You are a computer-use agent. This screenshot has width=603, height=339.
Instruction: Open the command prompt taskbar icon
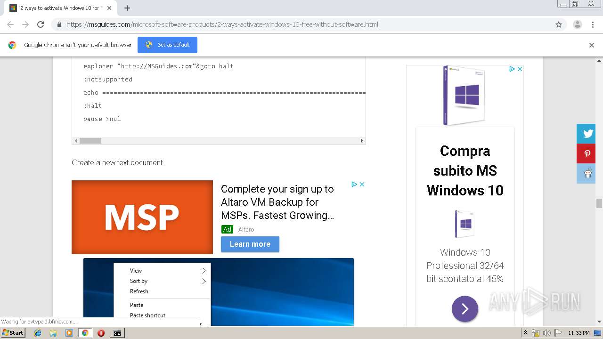pos(117,333)
